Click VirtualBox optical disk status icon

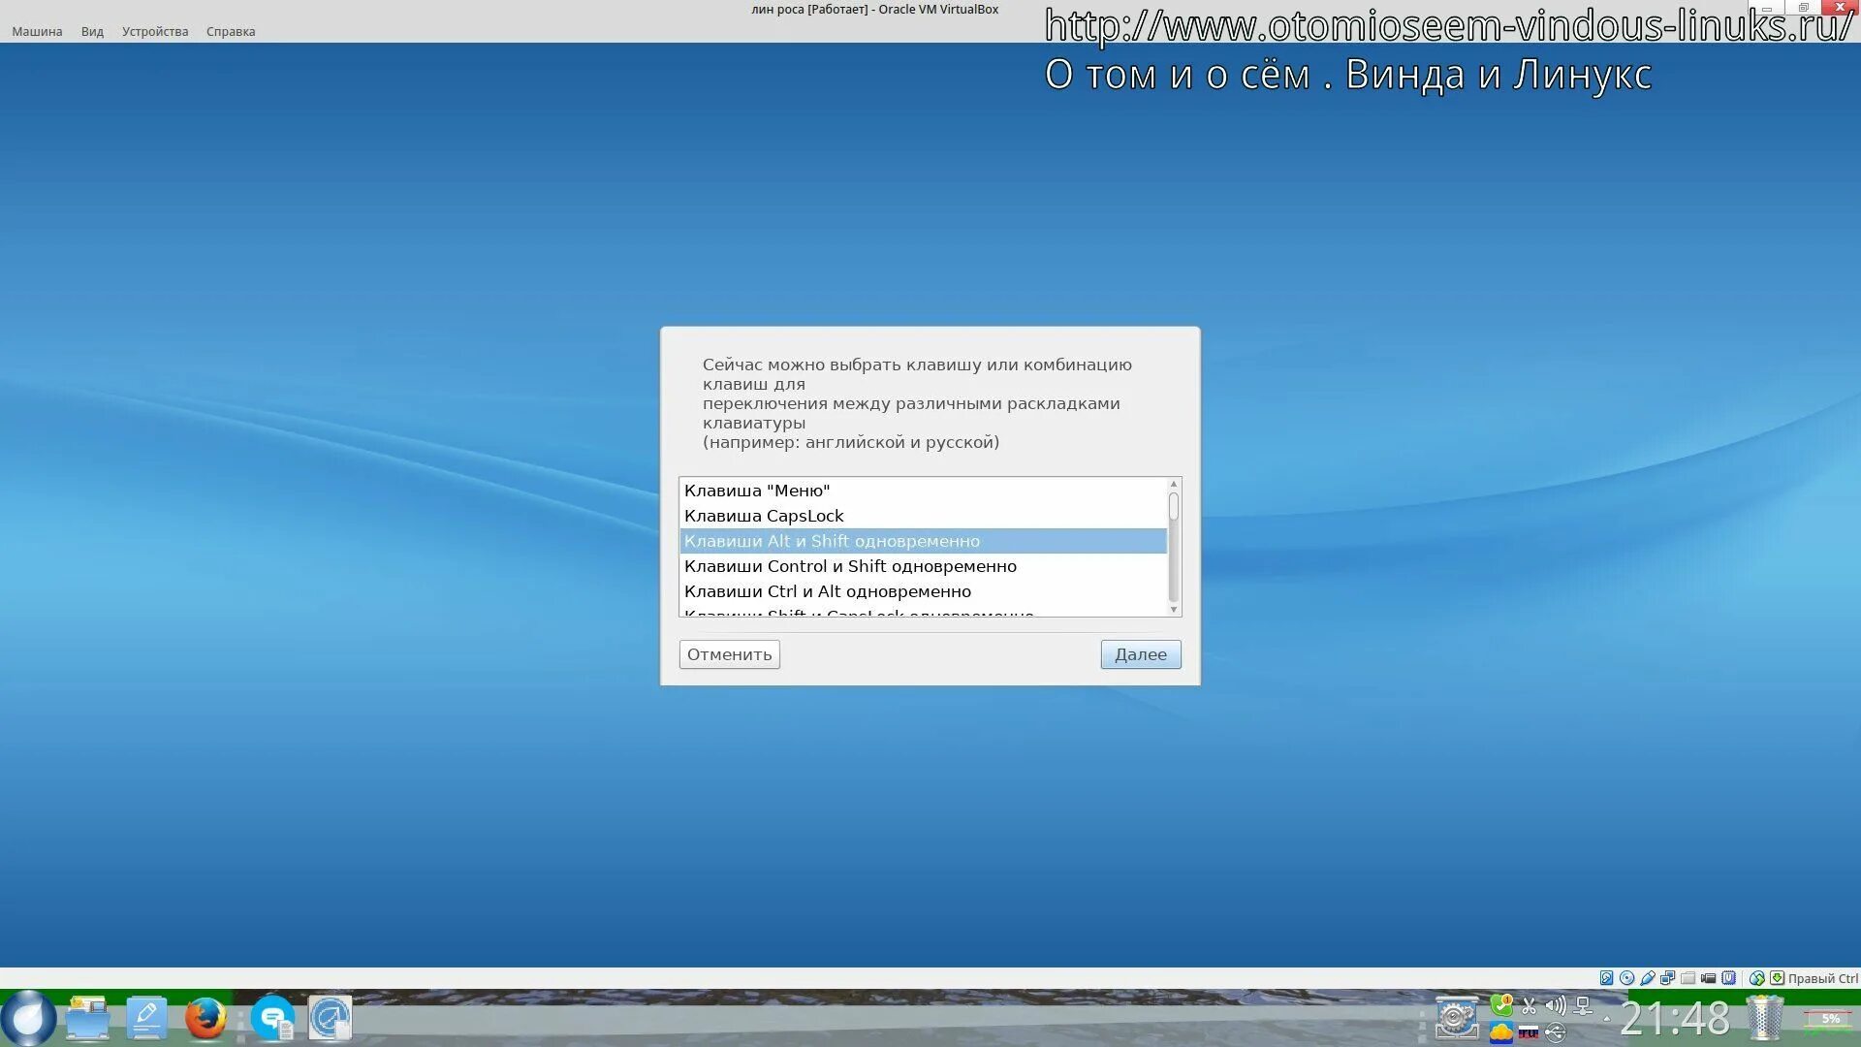(1627, 978)
